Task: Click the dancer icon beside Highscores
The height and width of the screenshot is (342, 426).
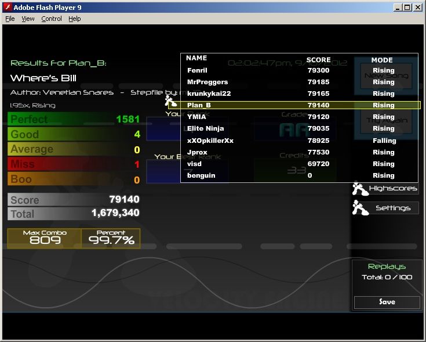Action: click(360, 189)
